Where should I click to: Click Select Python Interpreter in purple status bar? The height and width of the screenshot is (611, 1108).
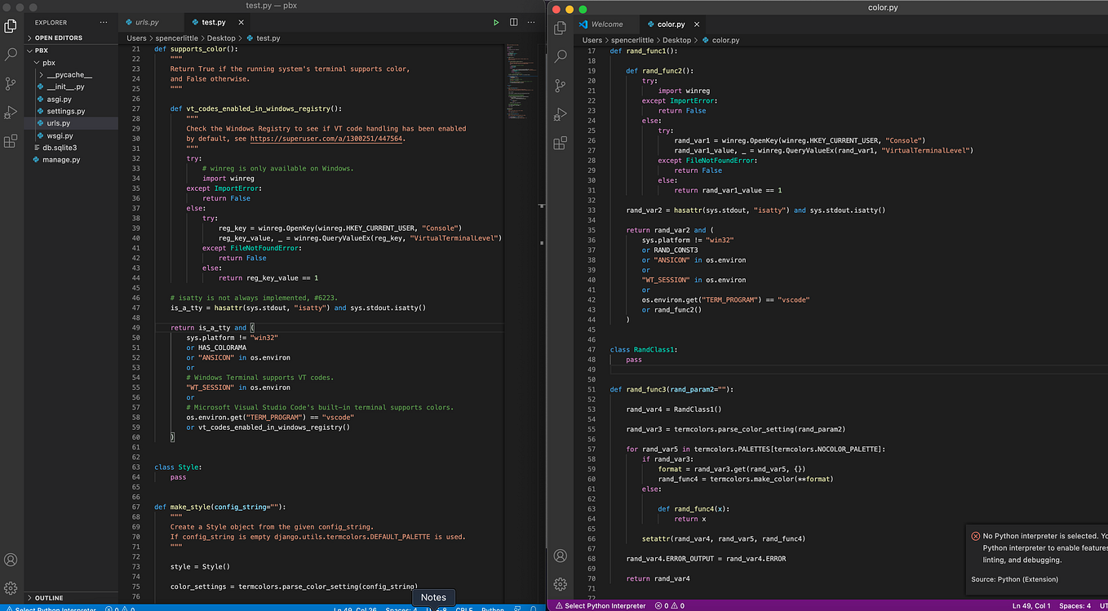point(604,606)
